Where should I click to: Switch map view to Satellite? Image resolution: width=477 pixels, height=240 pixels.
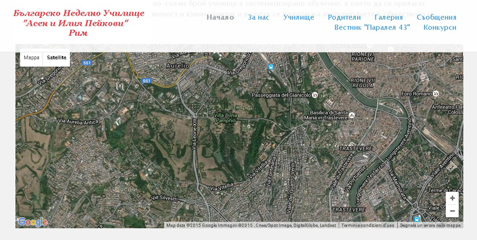(x=56, y=58)
